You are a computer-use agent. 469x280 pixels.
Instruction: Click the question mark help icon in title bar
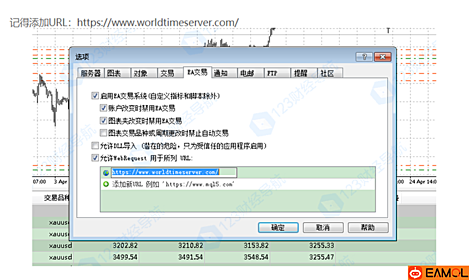coord(365,57)
